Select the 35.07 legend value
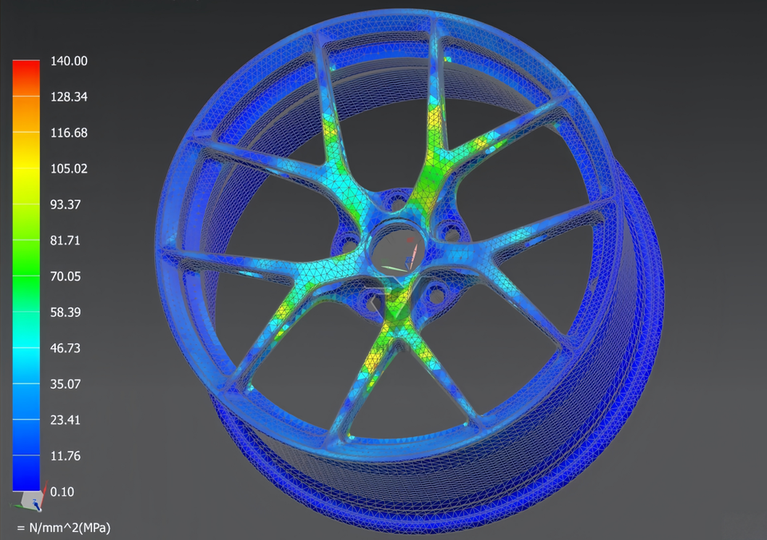Image resolution: width=767 pixels, height=540 pixels. click(x=66, y=384)
